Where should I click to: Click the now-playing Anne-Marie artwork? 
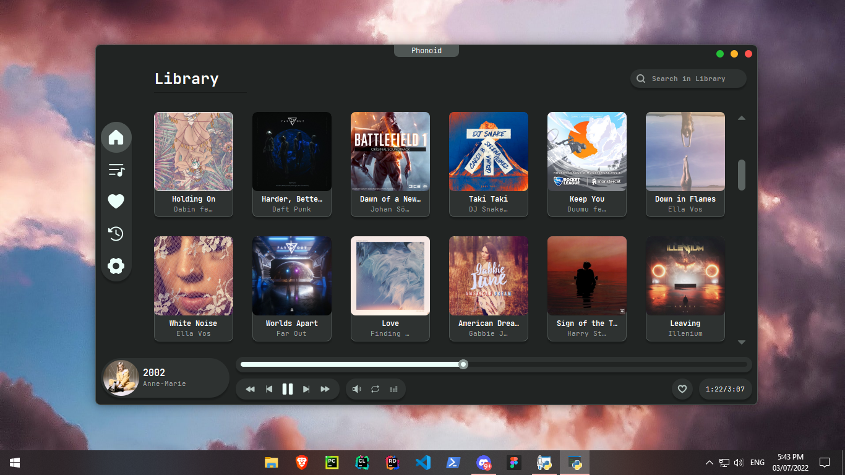pyautogui.click(x=121, y=378)
